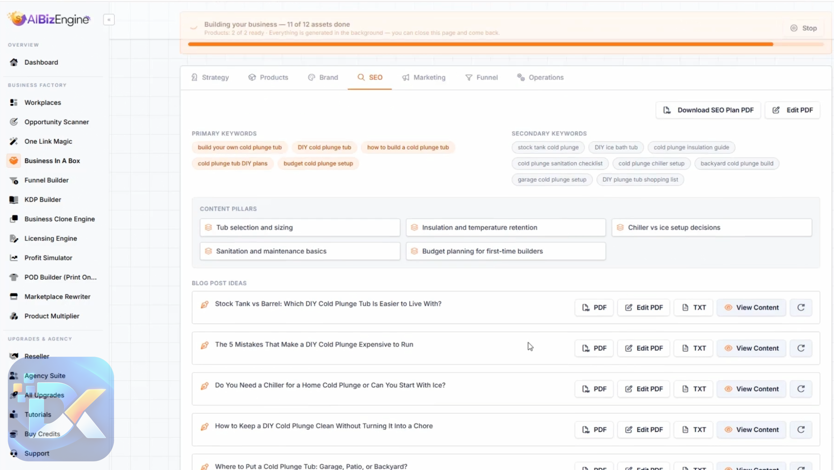View Content for the 5 Mistakes post
This screenshot has height=470, width=834.
751,348
